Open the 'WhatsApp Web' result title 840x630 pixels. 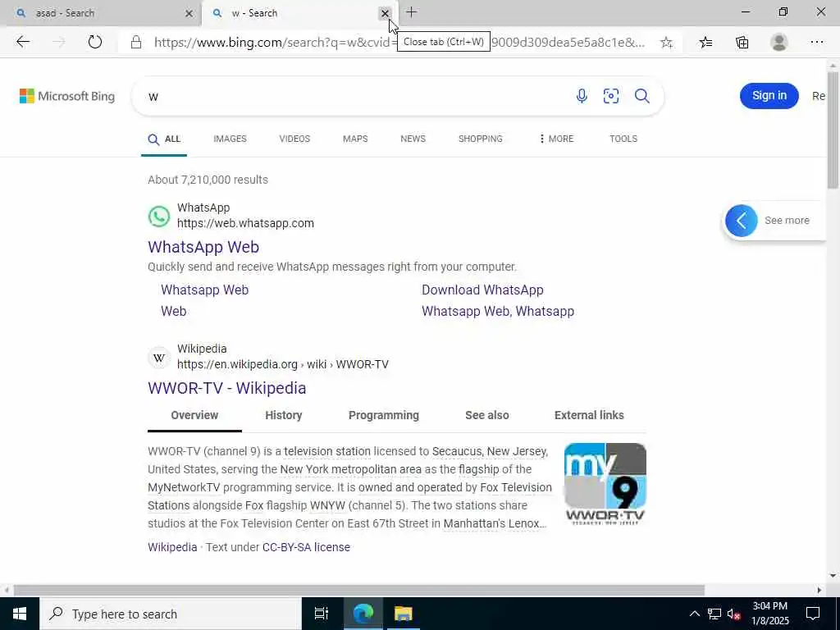(203, 247)
